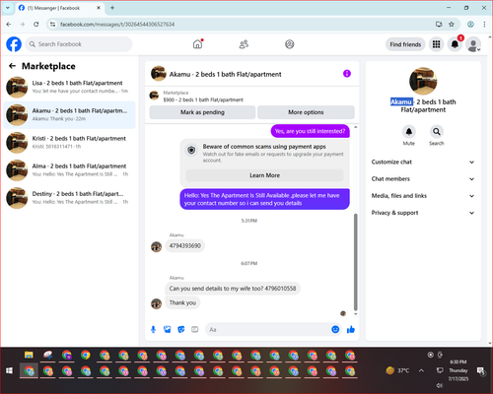Open Chrome three-dot menu

coord(484,24)
